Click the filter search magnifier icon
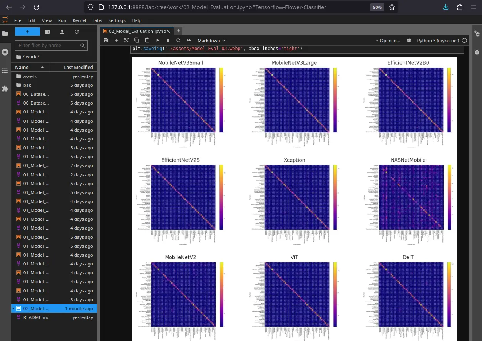The width and height of the screenshot is (482, 341). (x=83, y=46)
